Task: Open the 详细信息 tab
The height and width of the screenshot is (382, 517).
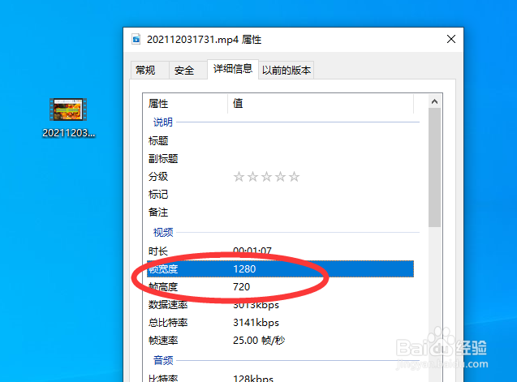Action: (x=233, y=69)
